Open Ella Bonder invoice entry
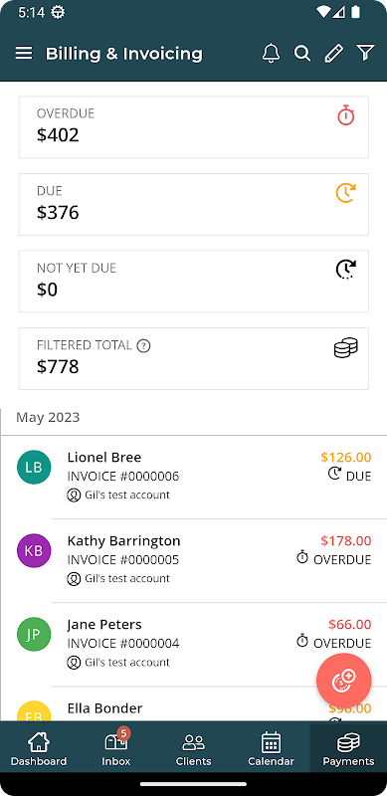The image size is (387, 796). point(193,706)
